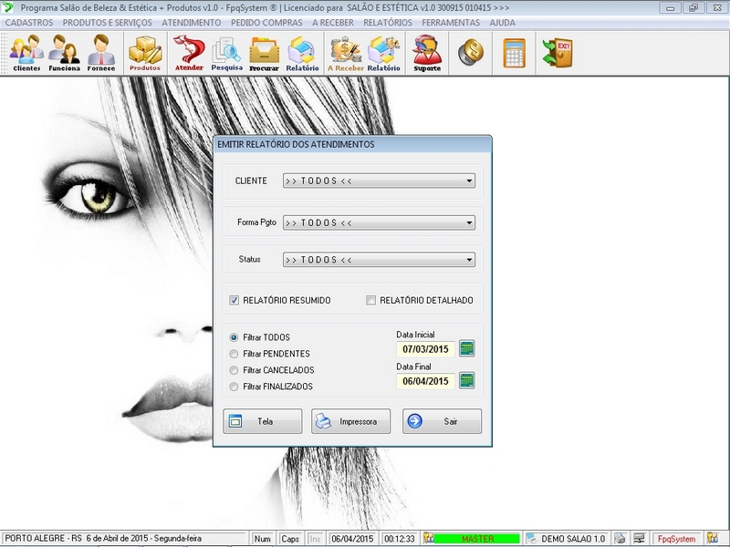730x547 pixels.
Task: Click the coin dollar toolbar icon
Action: pos(471,52)
